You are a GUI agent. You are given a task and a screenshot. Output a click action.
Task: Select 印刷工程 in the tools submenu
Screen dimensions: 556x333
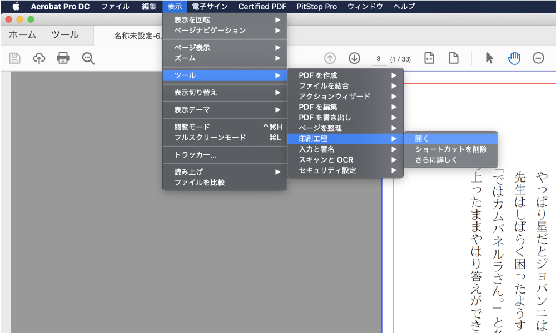[345, 139]
